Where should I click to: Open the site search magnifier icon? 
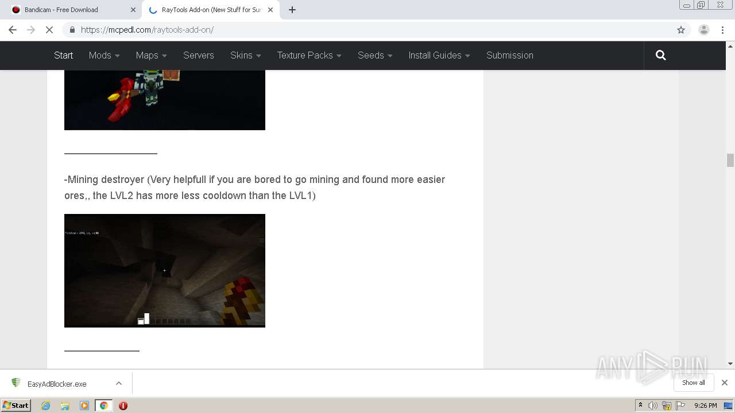coord(661,55)
